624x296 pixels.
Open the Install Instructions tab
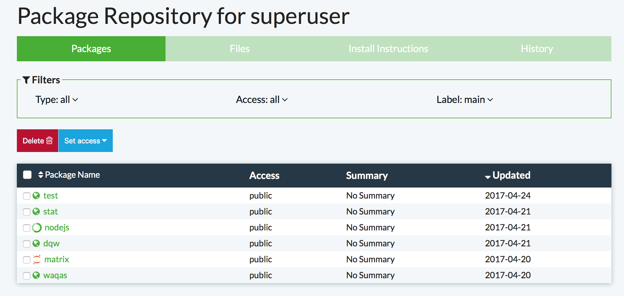[388, 49]
